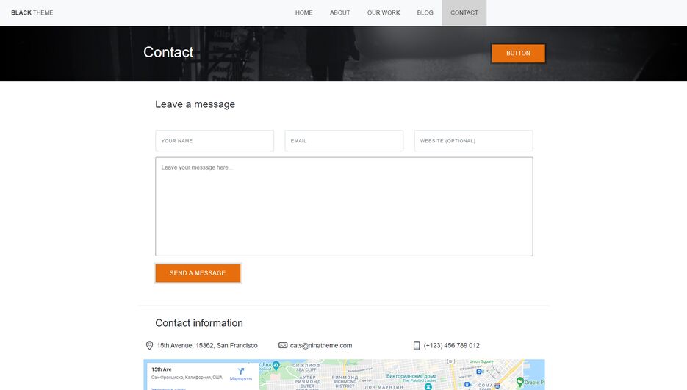Click the 15th Ave title in the map card
This screenshot has width=687, height=390.
(x=162, y=369)
